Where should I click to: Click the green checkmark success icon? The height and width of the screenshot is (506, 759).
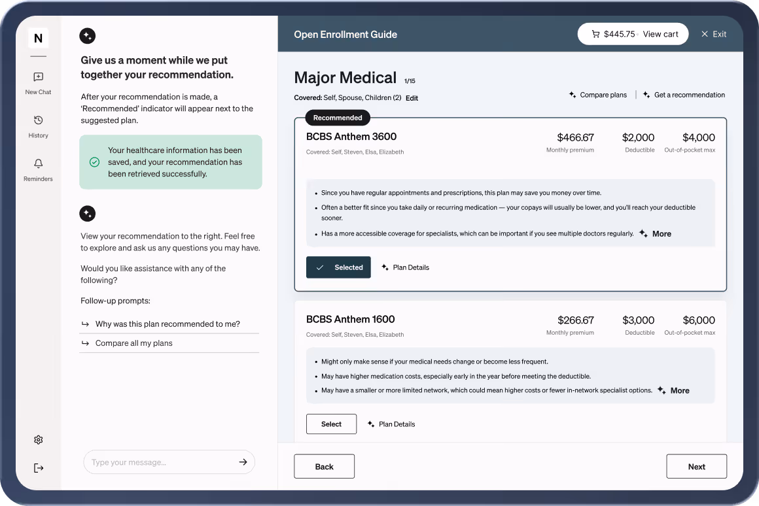(x=94, y=162)
